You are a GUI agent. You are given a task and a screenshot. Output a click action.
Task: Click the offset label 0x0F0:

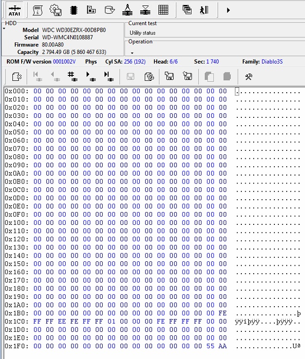pos(17,215)
